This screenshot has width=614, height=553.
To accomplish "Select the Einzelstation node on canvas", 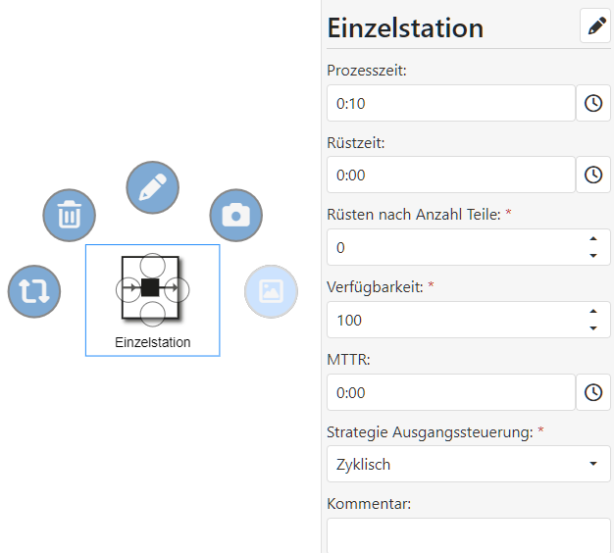I will pos(153,300).
